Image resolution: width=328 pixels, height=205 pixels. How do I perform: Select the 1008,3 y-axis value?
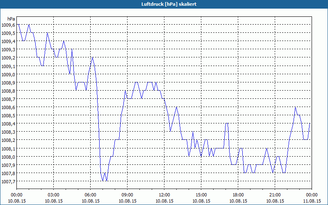(8, 132)
